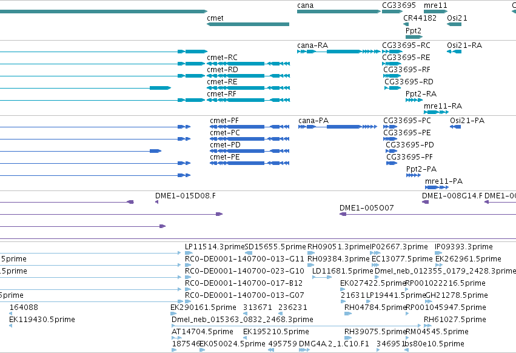This screenshot has width=516, height=353.
Task: Select the Ppt2 gene label
Action: pyautogui.click(x=414, y=30)
